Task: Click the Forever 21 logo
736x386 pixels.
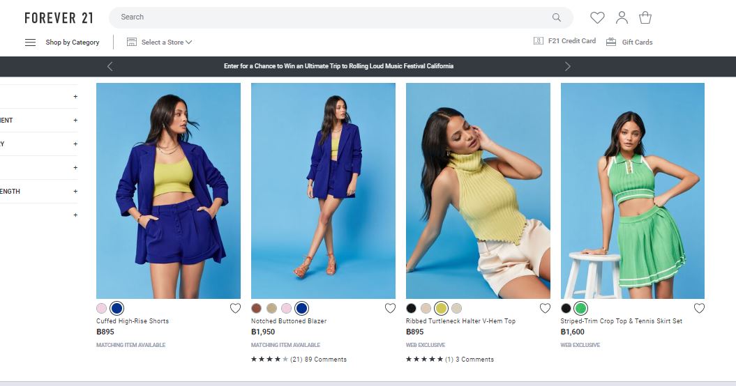Action: (60, 17)
